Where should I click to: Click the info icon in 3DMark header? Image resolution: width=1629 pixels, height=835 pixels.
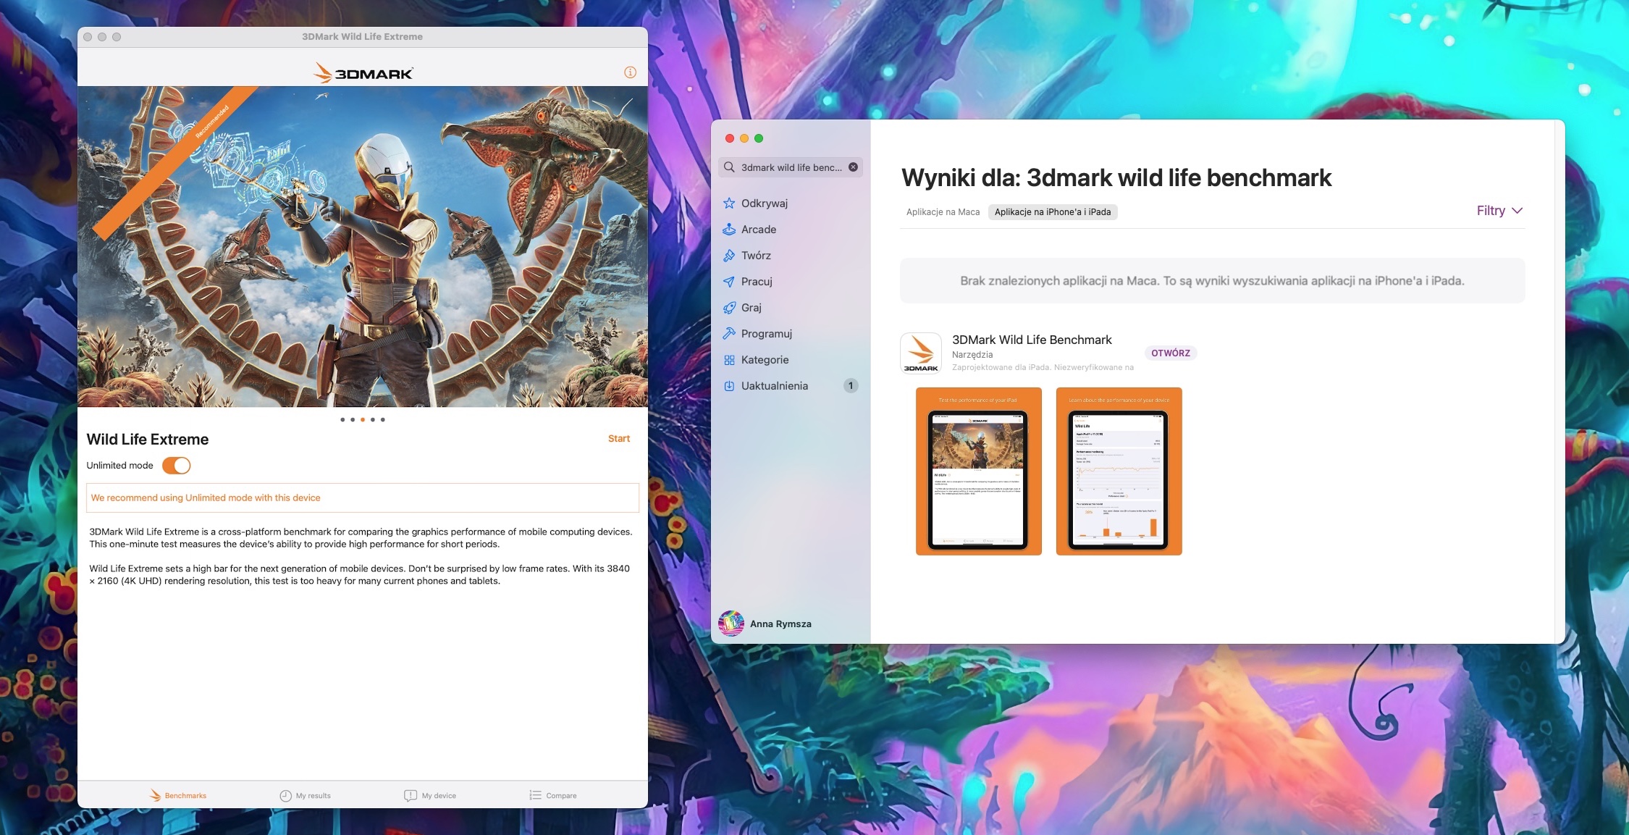(630, 72)
